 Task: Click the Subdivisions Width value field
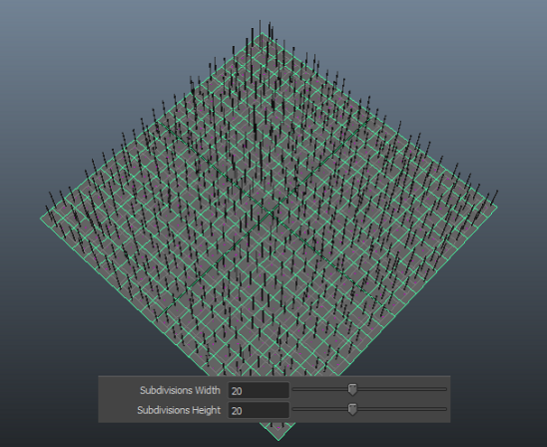(x=259, y=390)
